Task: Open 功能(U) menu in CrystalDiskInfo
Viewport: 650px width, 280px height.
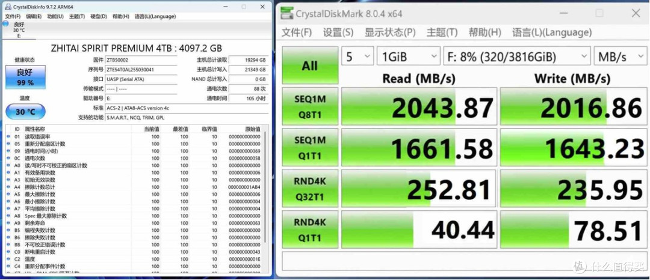Action: 55,17
